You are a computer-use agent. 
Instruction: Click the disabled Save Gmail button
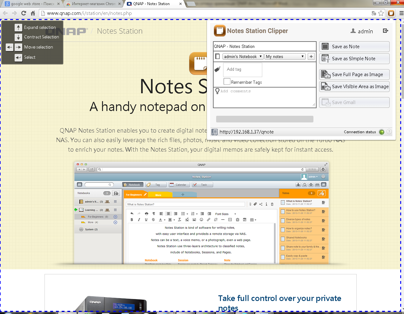tap(354, 102)
